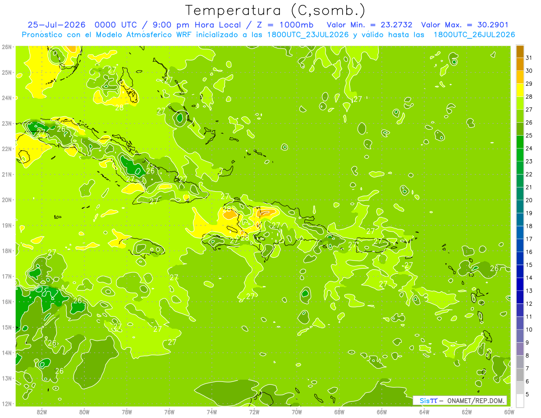The image size is (541, 418).
Task: Click the legend number '23'
Action: [x=529, y=161]
